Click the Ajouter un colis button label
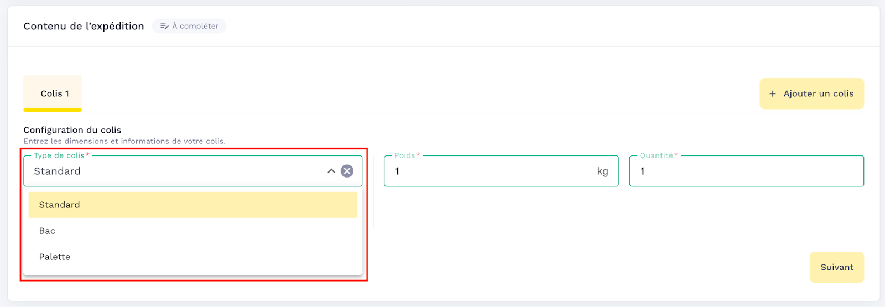This screenshot has height=307, width=885. pyautogui.click(x=818, y=94)
